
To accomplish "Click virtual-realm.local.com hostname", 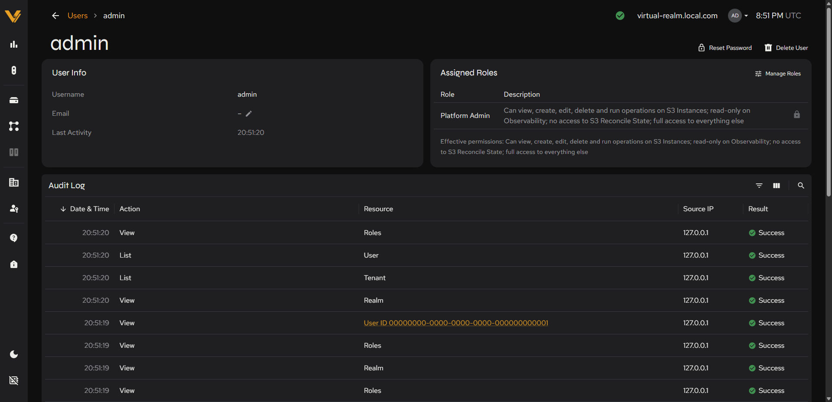I will [677, 16].
